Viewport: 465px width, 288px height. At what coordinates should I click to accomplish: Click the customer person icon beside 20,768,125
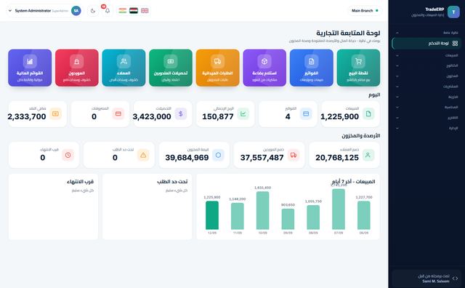point(368,155)
